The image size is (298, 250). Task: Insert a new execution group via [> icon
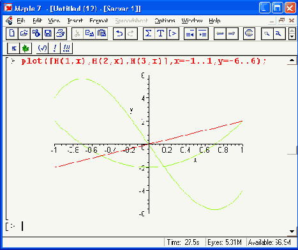pos(172,34)
